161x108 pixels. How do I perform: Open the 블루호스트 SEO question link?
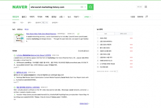(22, 72)
